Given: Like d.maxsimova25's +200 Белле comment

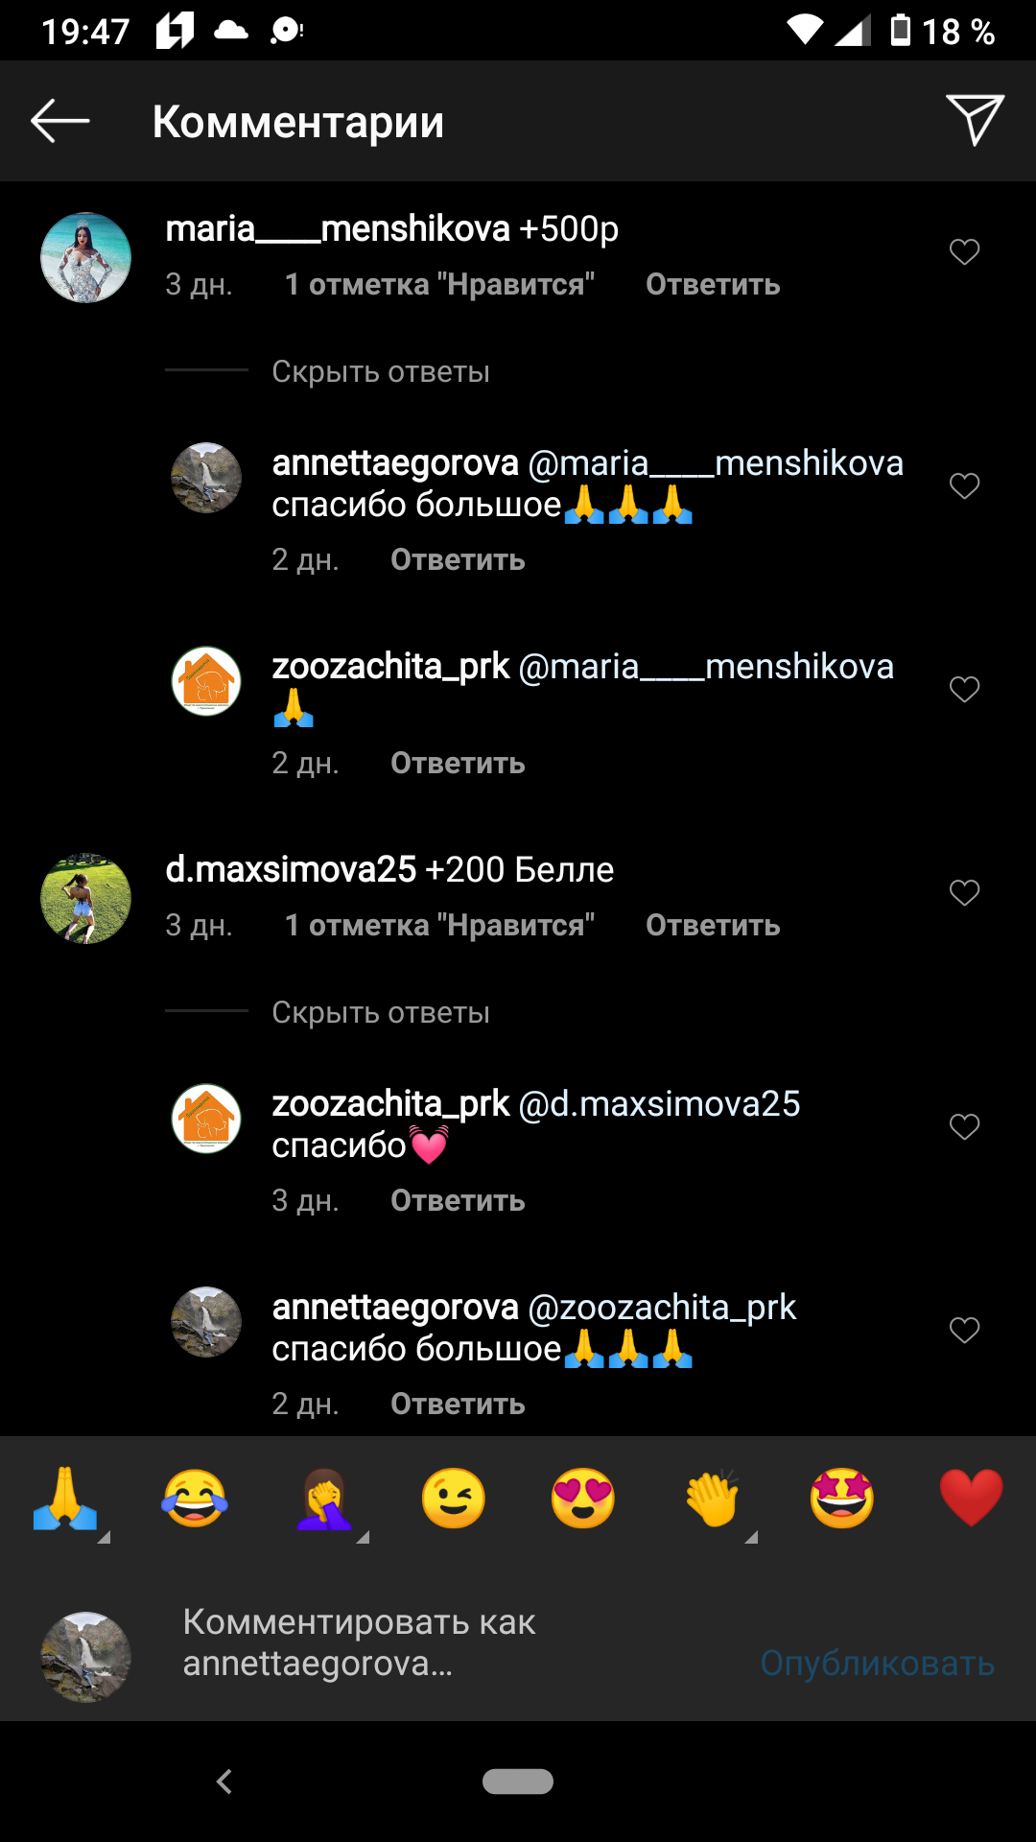Looking at the screenshot, I should pos(964,893).
